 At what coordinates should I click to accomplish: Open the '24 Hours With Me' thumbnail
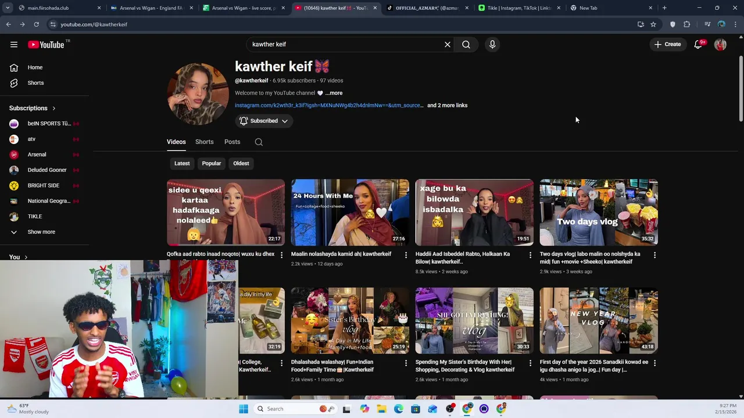tap(350, 212)
